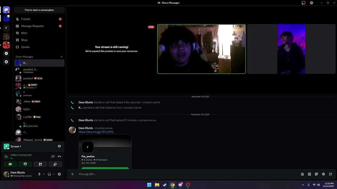Open Discover servers compass icon
337x189 pixels.
(6, 62)
